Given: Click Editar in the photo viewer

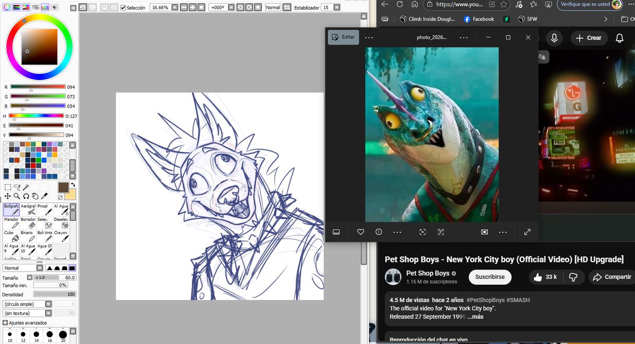Looking at the screenshot, I should (x=343, y=38).
